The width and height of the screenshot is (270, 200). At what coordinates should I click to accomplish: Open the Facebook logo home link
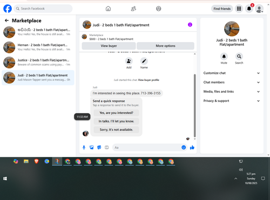8,9
